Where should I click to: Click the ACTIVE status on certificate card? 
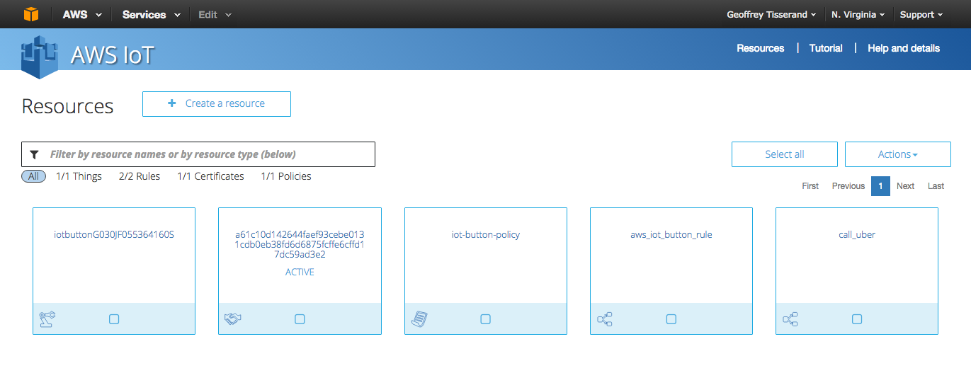click(300, 272)
